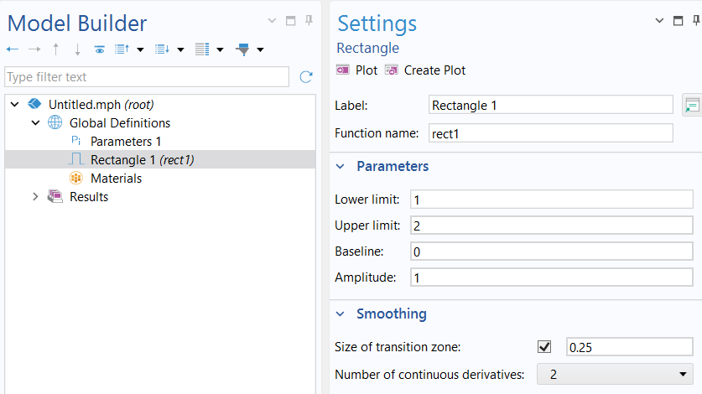Move node down with down arrow
The width and height of the screenshot is (702, 394).
[77, 49]
